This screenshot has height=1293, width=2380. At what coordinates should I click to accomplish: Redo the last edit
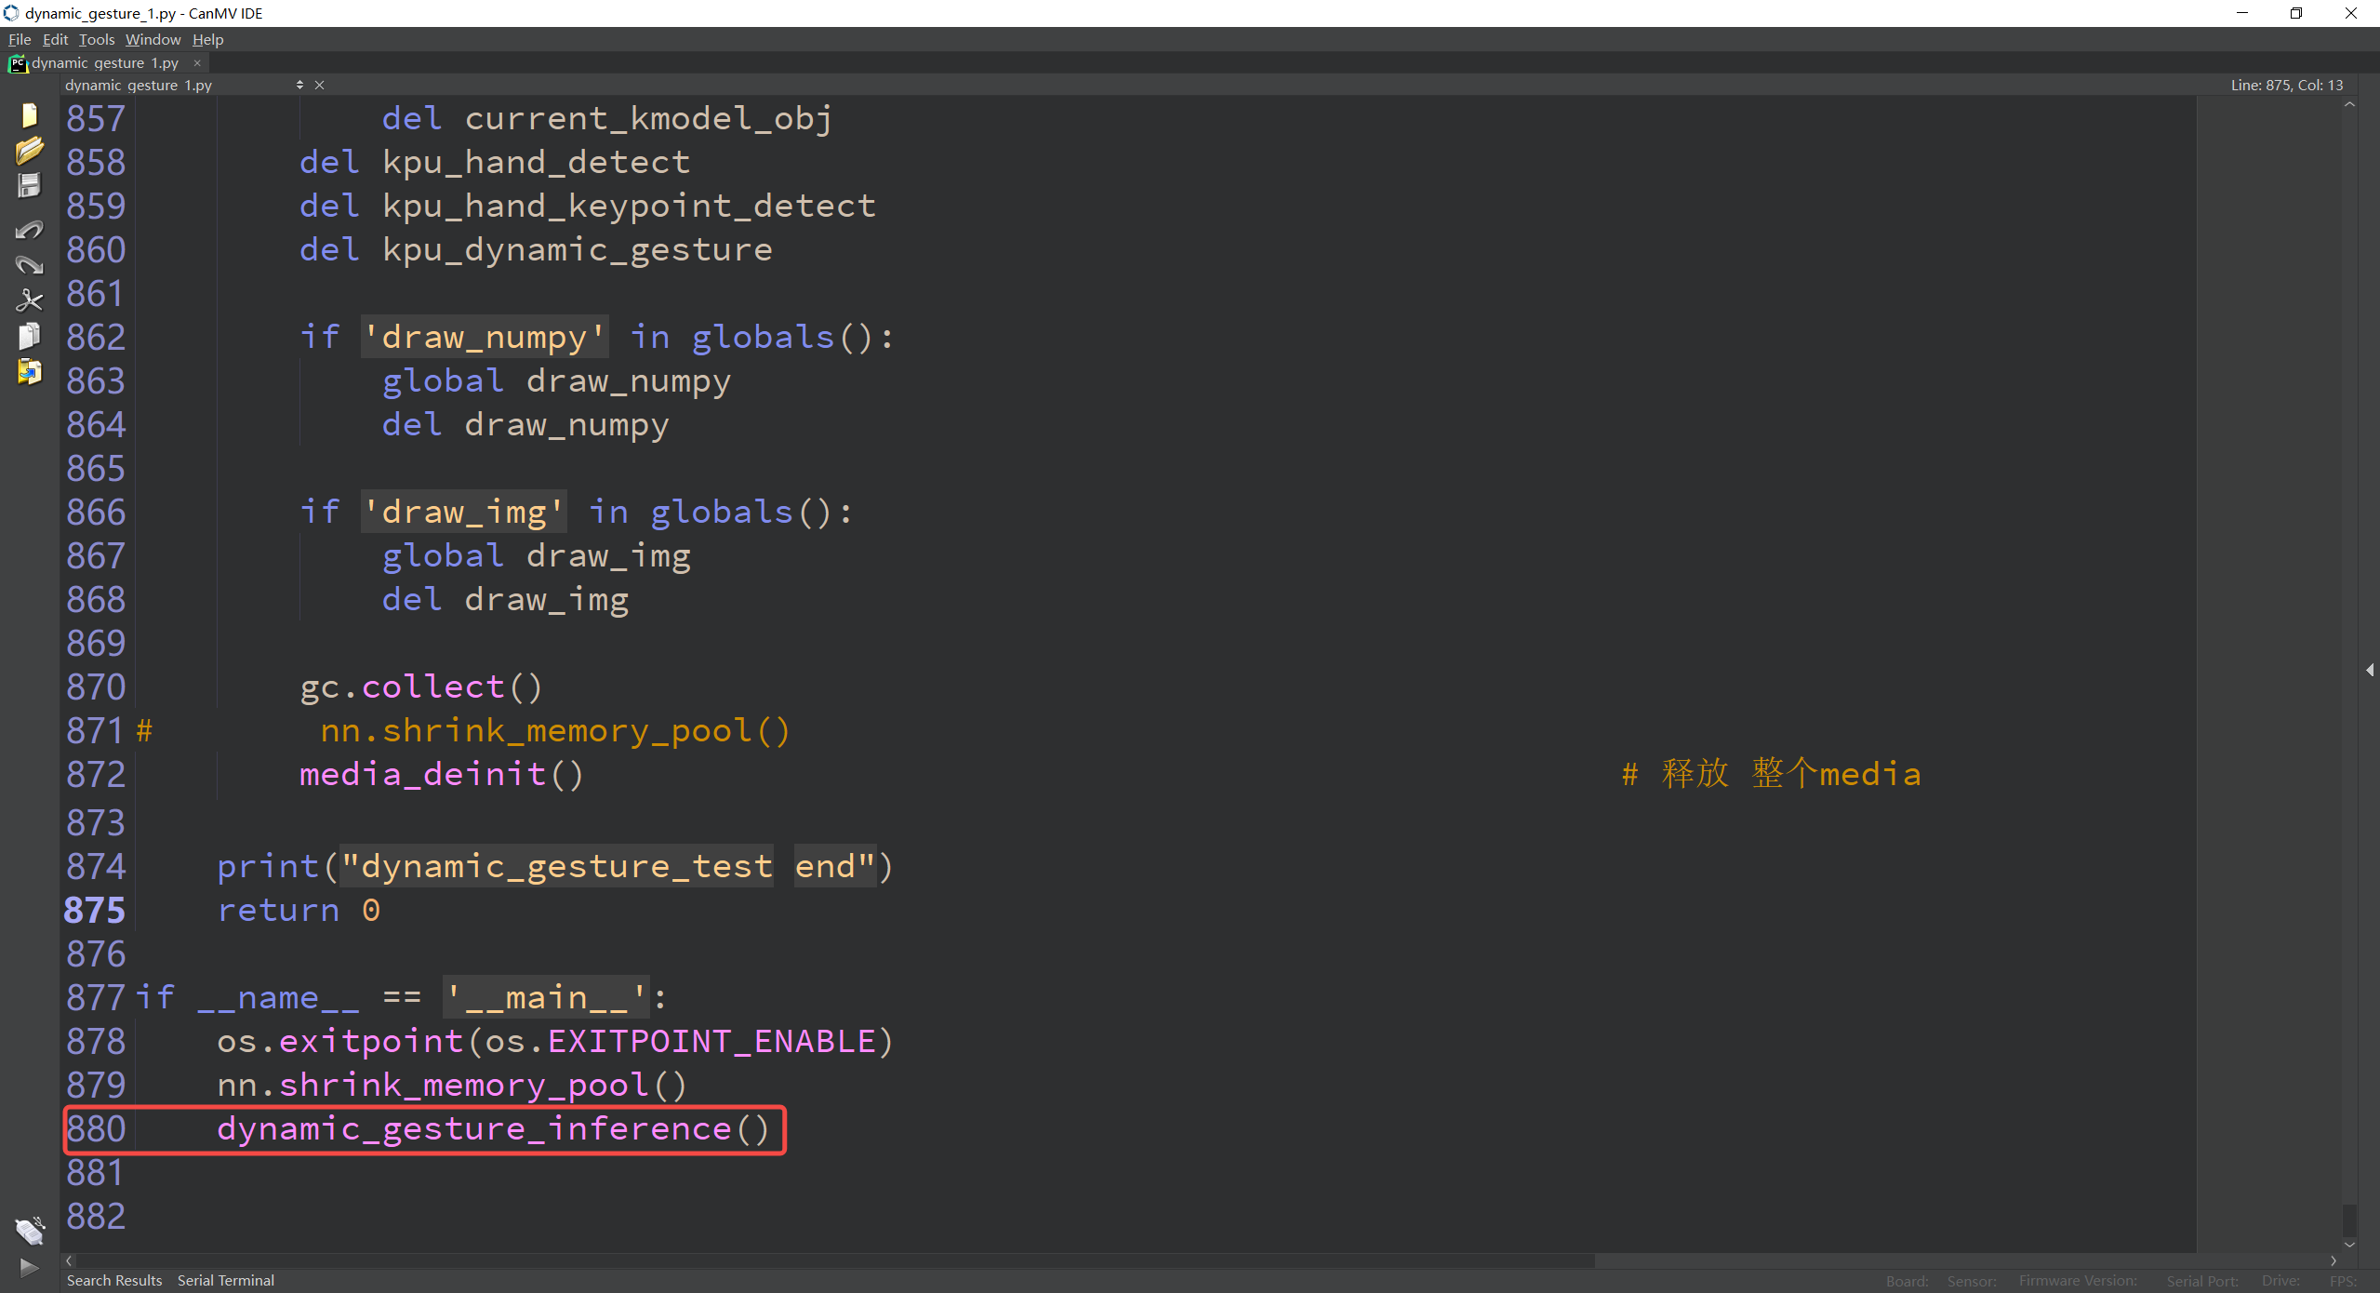click(x=29, y=264)
